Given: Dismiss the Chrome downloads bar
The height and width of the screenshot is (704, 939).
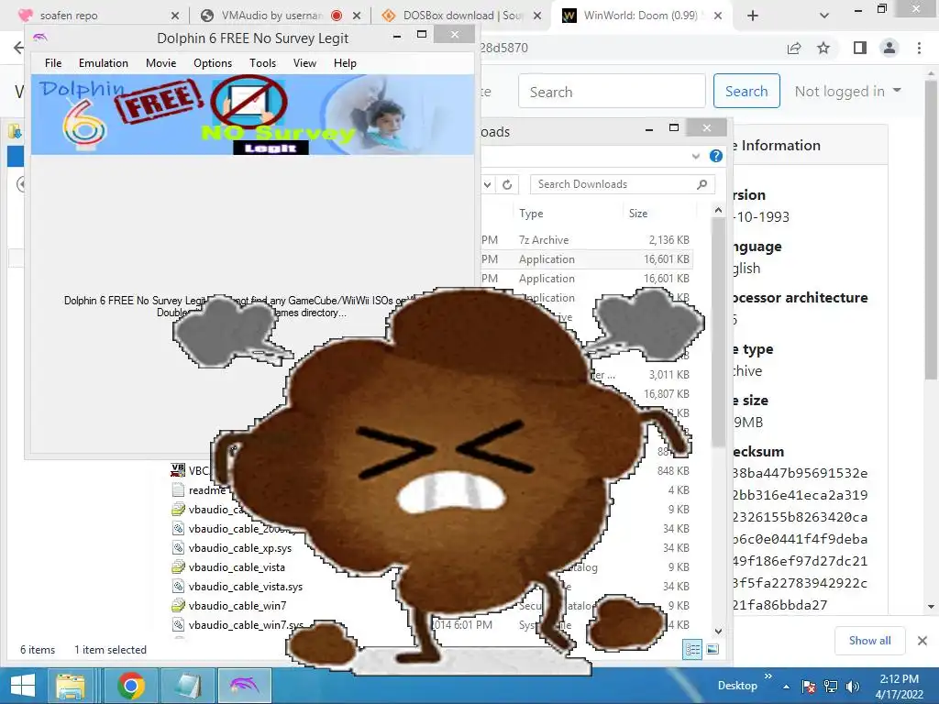Looking at the screenshot, I should [922, 641].
